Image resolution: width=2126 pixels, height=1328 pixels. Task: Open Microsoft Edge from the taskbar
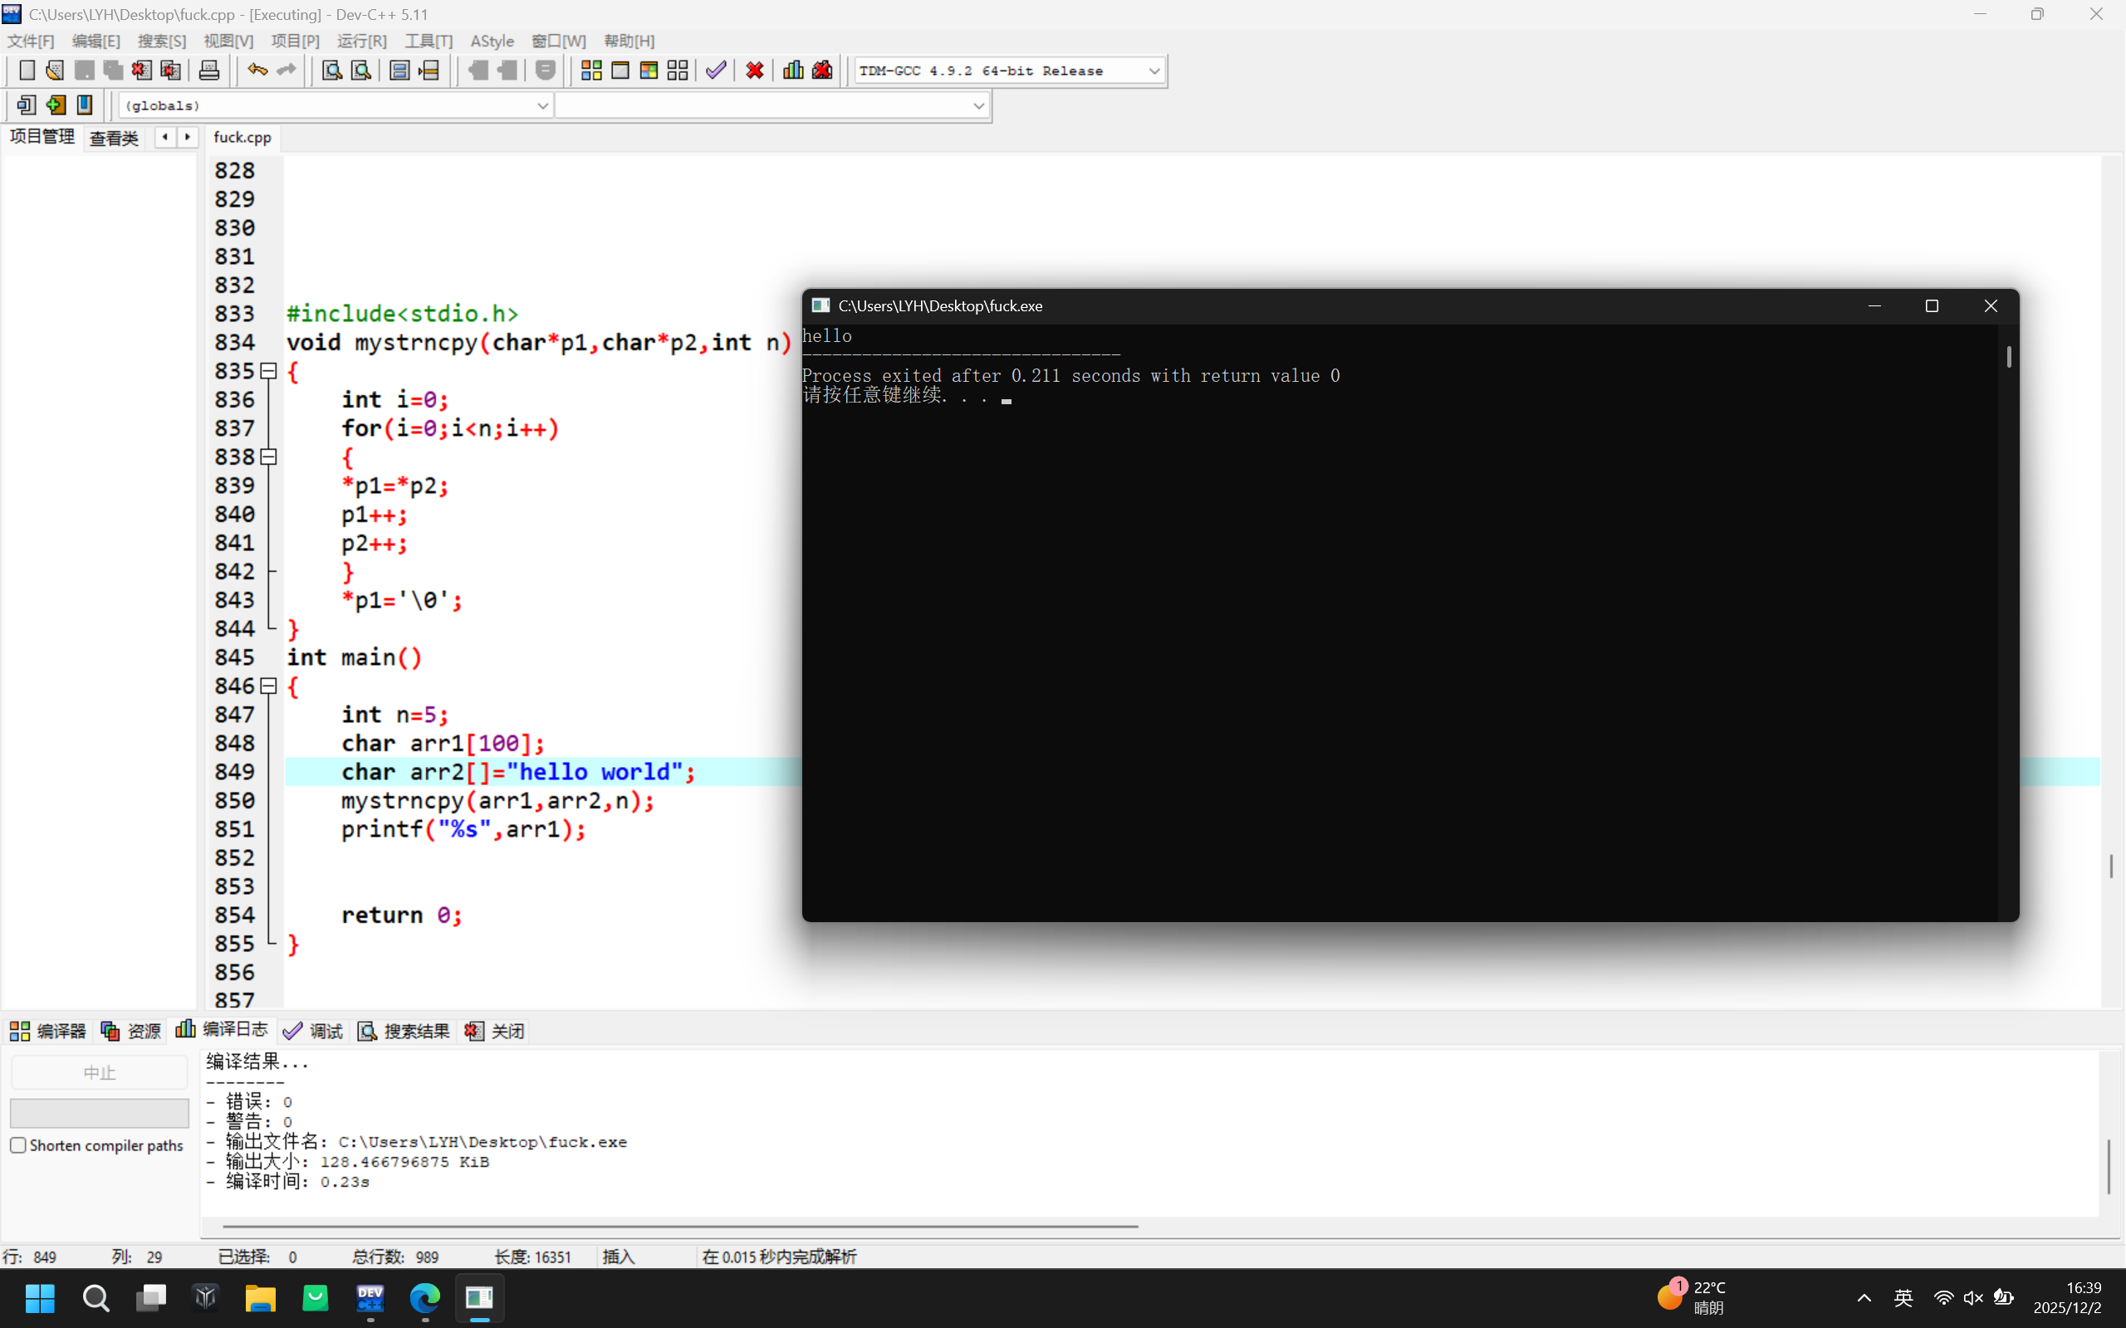425,1297
